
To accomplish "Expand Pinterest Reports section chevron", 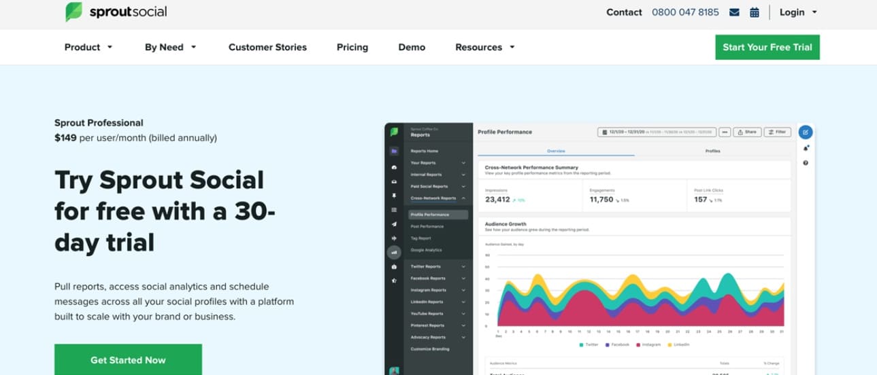I will tap(463, 325).
